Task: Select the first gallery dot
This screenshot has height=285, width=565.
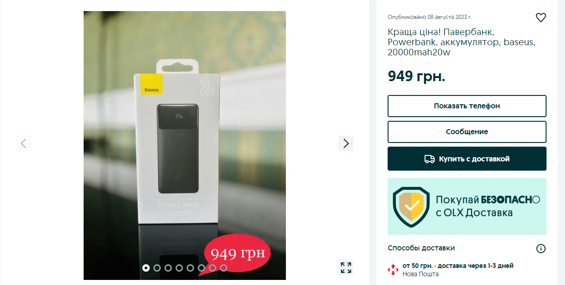Action: tap(146, 267)
